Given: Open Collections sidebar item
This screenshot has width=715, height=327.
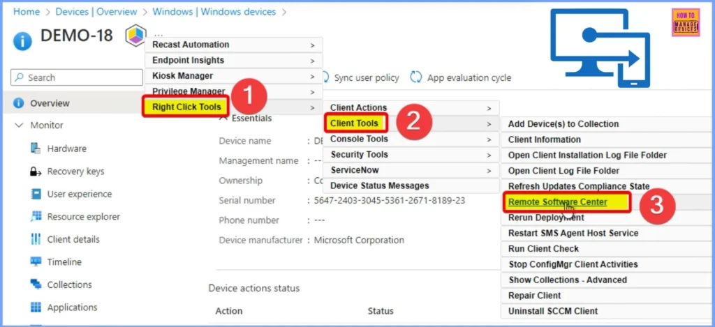Looking at the screenshot, I should (69, 284).
